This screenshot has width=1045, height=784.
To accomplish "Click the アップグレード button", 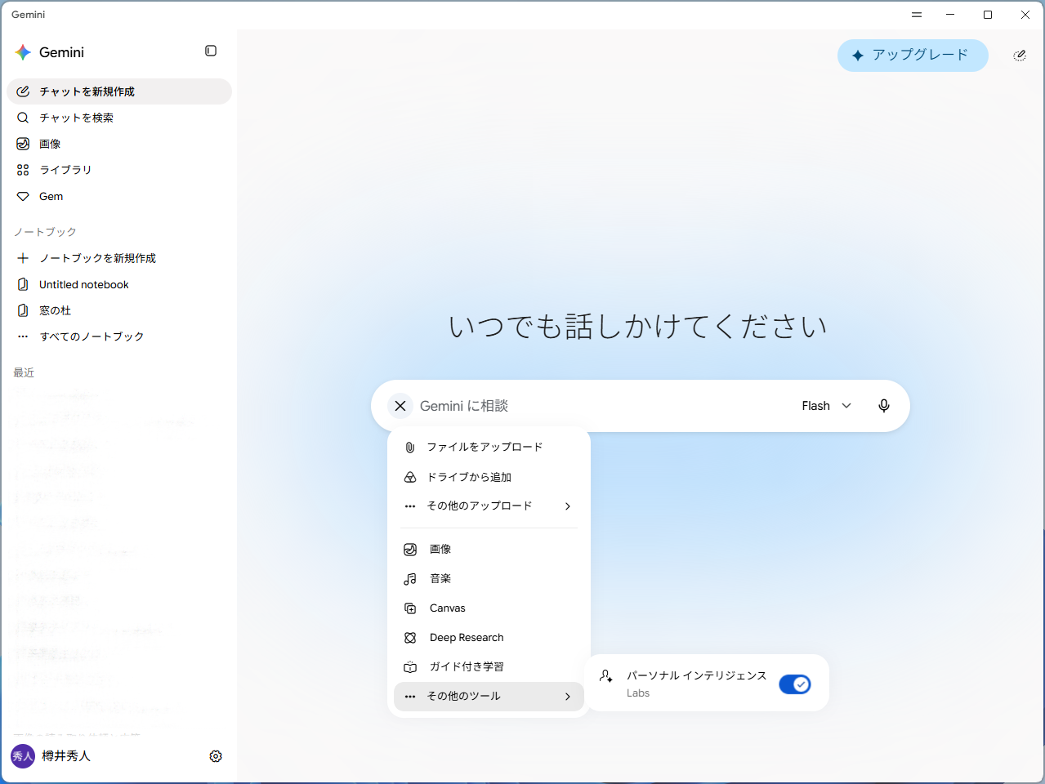I will 913,56.
